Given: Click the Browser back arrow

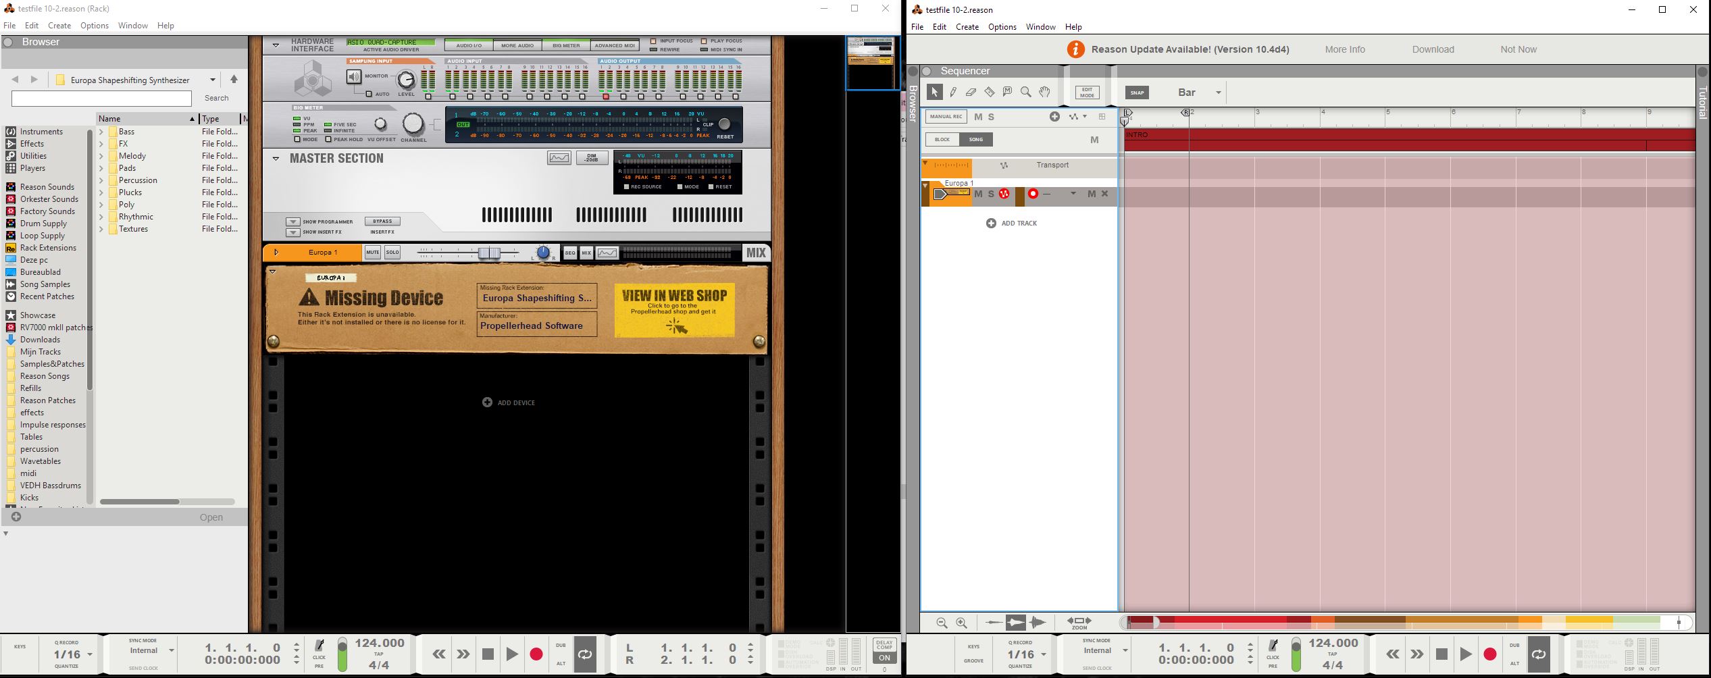Looking at the screenshot, I should pos(15,80).
